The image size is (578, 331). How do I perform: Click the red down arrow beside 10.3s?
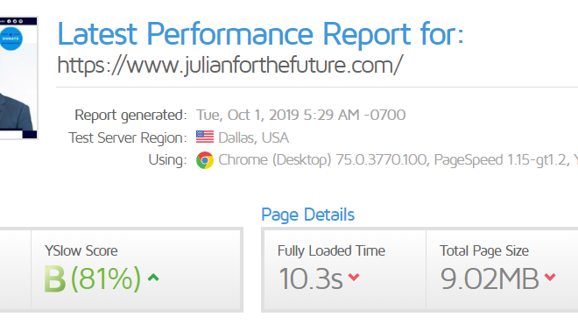point(354,277)
